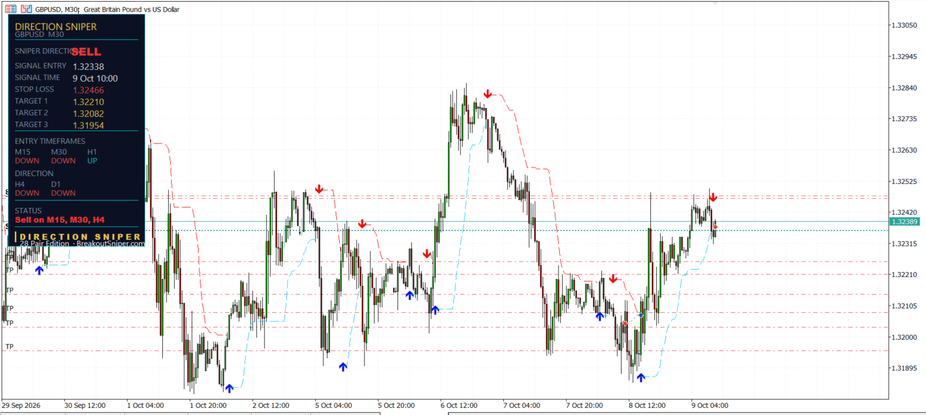Click the Target 2 value 1.32082
926x415 pixels.
[88, 113]
